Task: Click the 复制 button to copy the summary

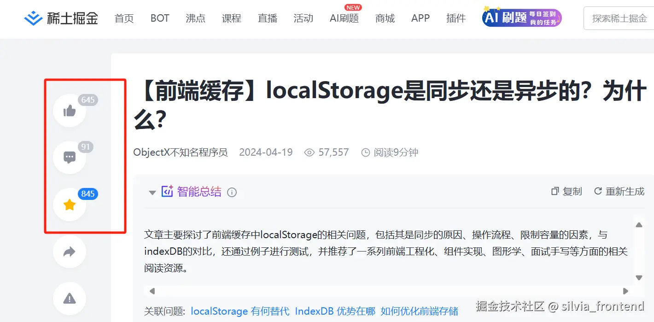Action: pyautogui.click(x=566, y=191)
